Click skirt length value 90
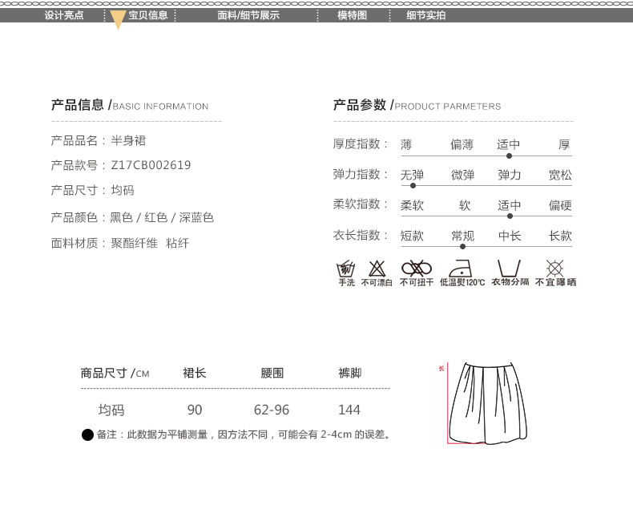Screen dimensions: 633x505 click(x=195, y=410)
